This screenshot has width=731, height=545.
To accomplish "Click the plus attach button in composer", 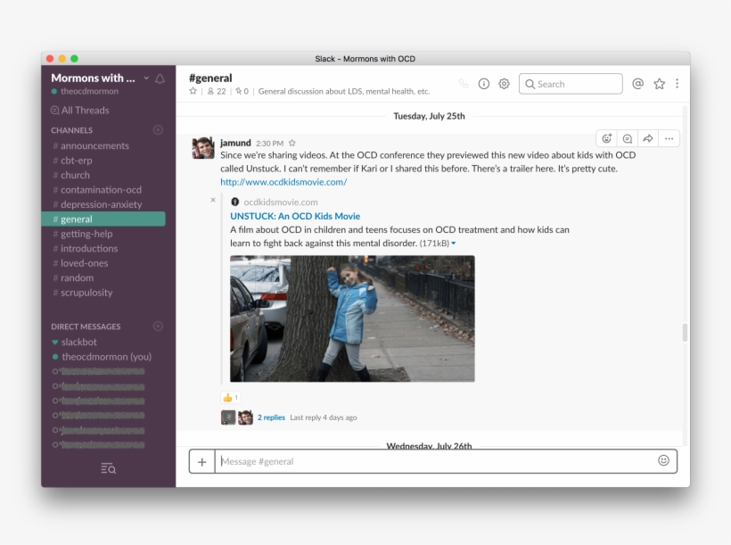I will [x=201, y=461].
